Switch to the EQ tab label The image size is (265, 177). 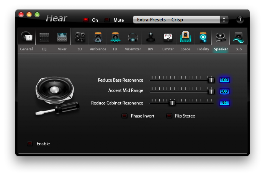click(44, 49)
